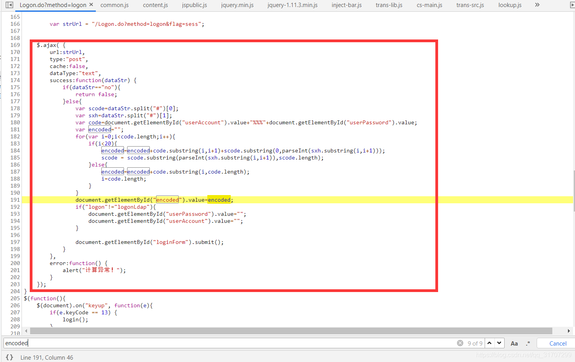Set breakpoint on line number 184
This screenshot has width=575, height=362.
coord(15,151)
